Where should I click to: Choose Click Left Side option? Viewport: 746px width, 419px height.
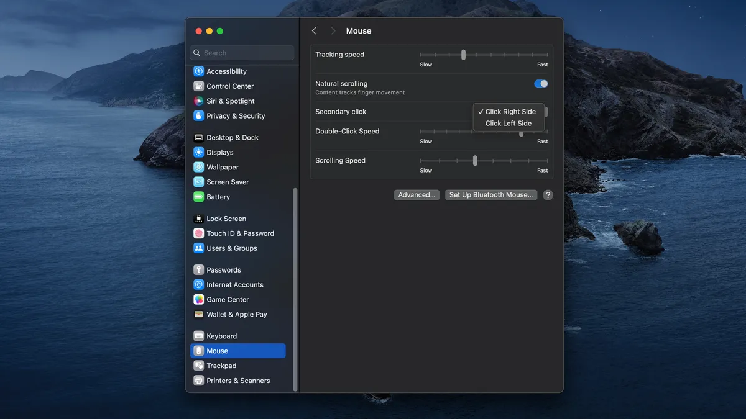508,124
